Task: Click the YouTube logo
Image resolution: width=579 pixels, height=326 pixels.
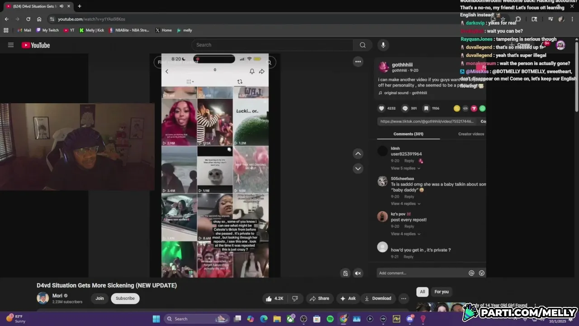Action: pyautogui.click(x=36, y=45)
